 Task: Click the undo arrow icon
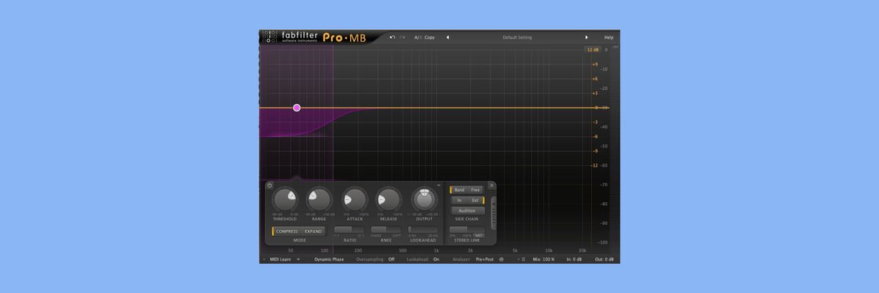tap(393, 37)
